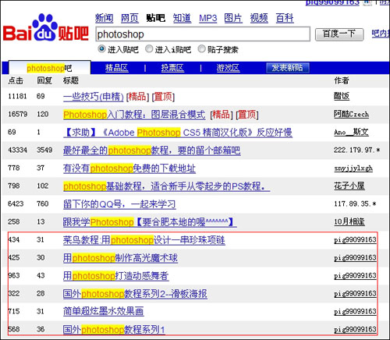Click the photoshop search input field

pos(203,34)
